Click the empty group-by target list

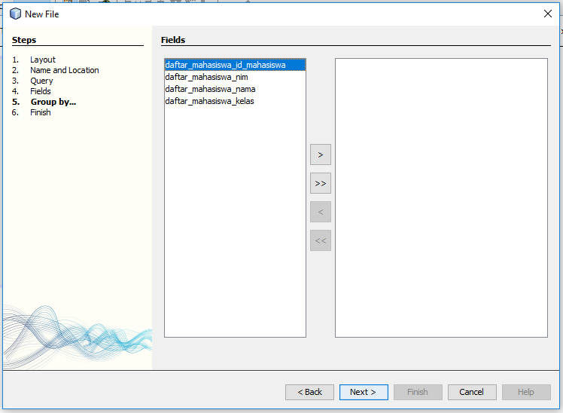(441, 197)
